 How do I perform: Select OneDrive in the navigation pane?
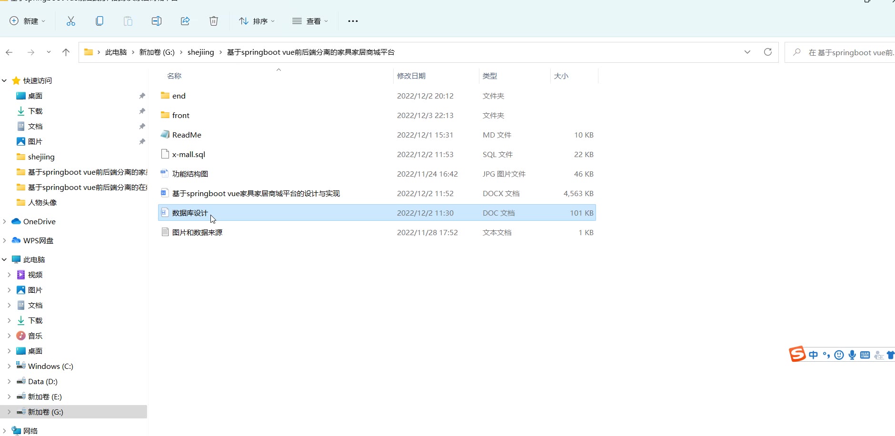pyautogui.click(x=39, y=221)
